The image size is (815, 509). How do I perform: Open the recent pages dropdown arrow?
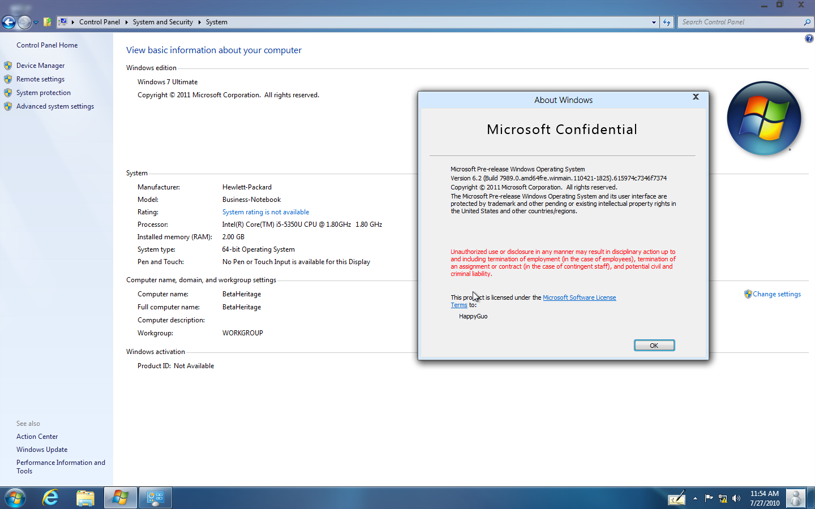point(36,23)
